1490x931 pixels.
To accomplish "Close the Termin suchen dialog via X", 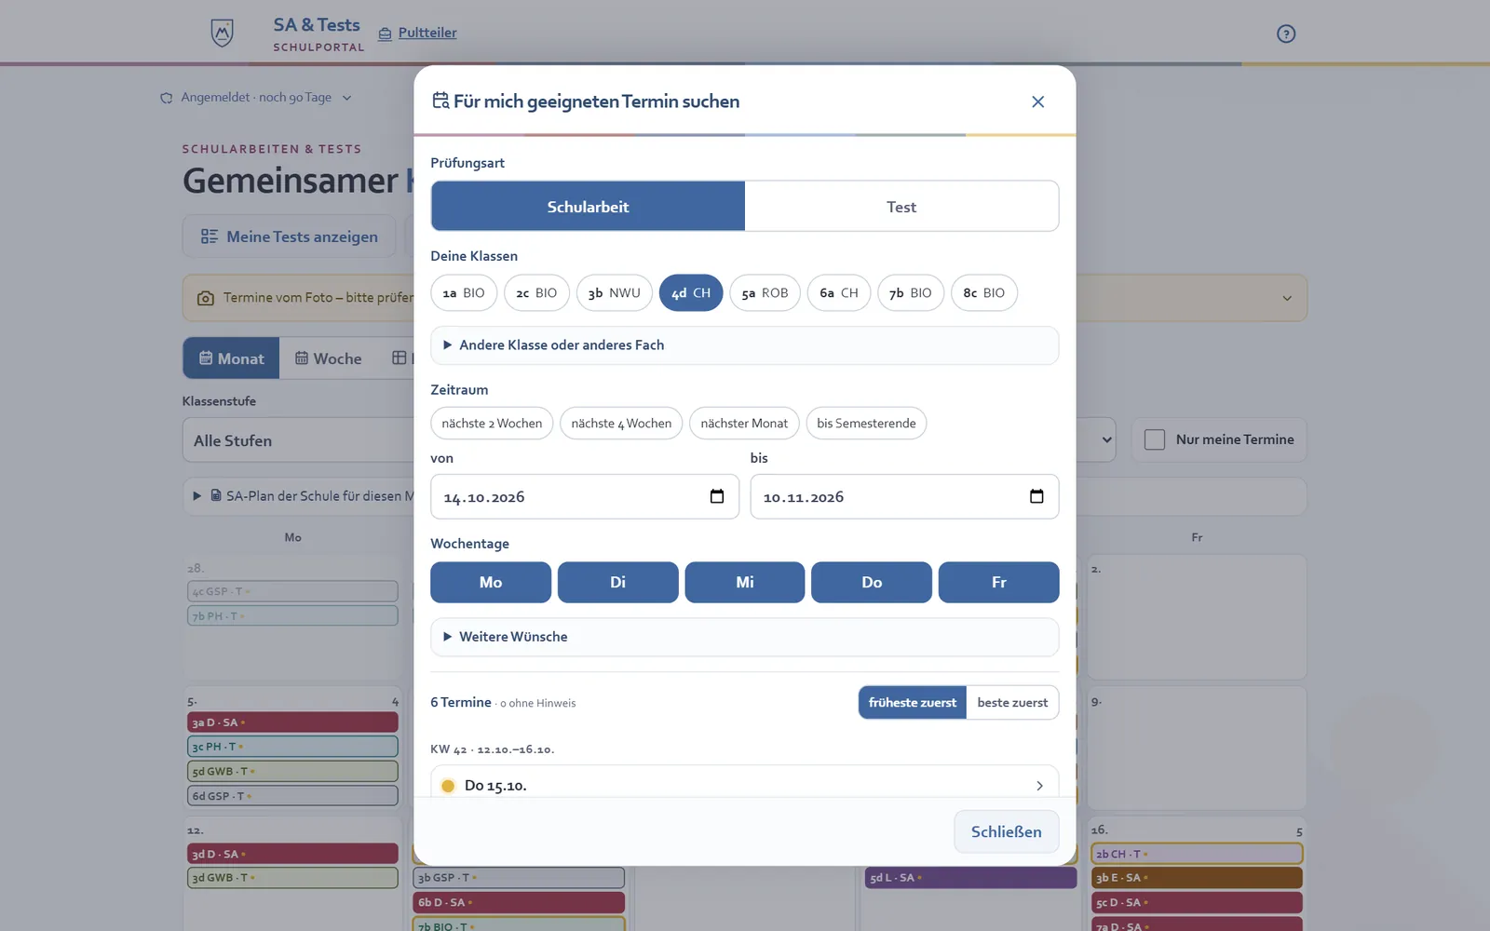I will click(x=1037, y=101).
